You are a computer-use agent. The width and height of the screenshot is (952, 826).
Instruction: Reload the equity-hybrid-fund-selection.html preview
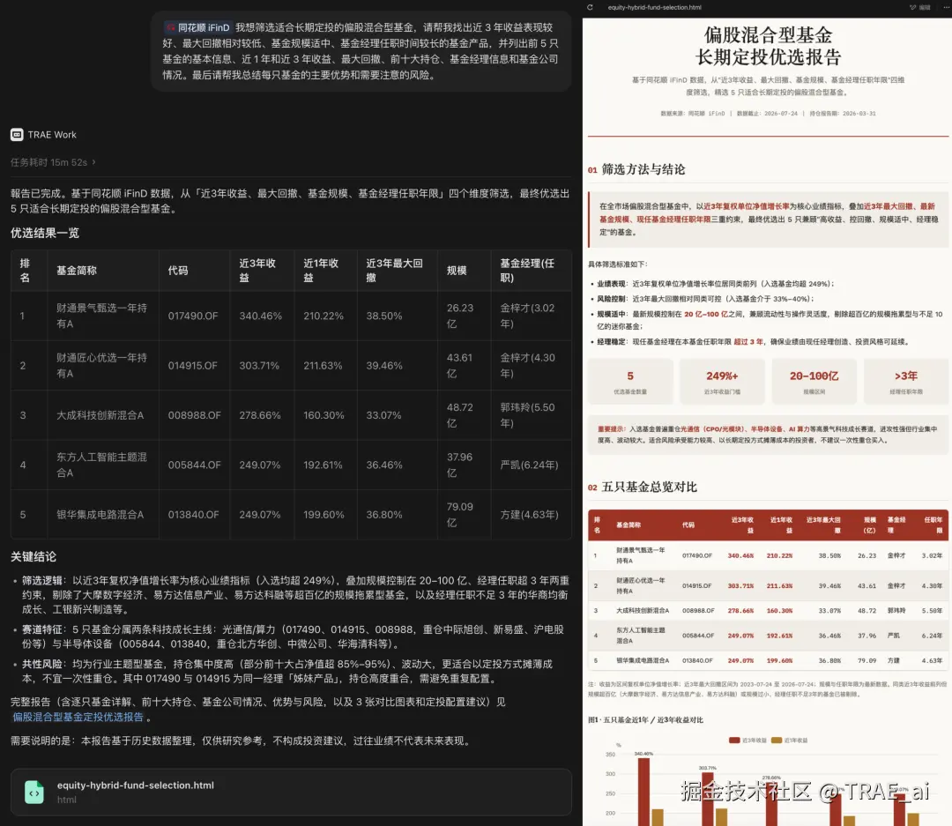590,7
